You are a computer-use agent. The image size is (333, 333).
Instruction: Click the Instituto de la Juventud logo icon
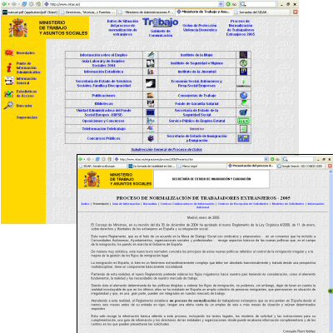point(243,72)
